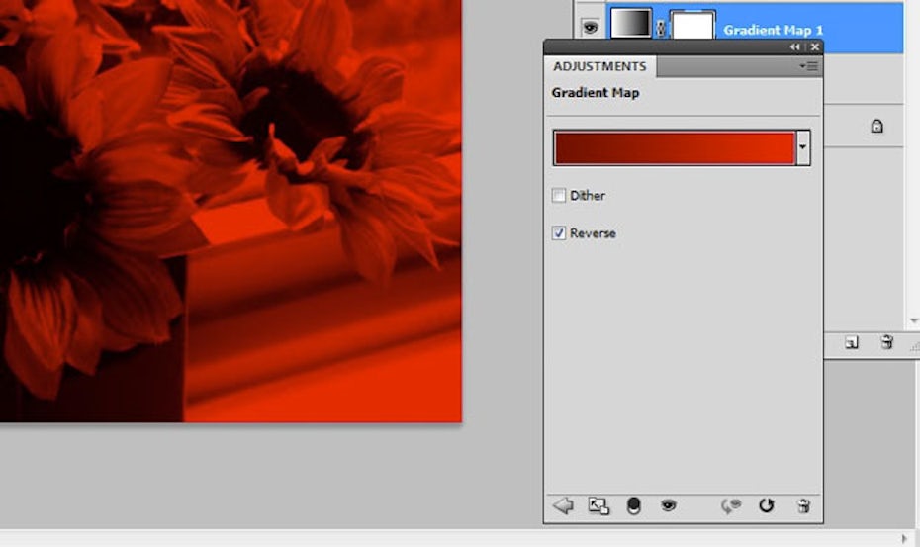Close the Adjustments panel
920x547 pixels.
click(x=814, y=46)
